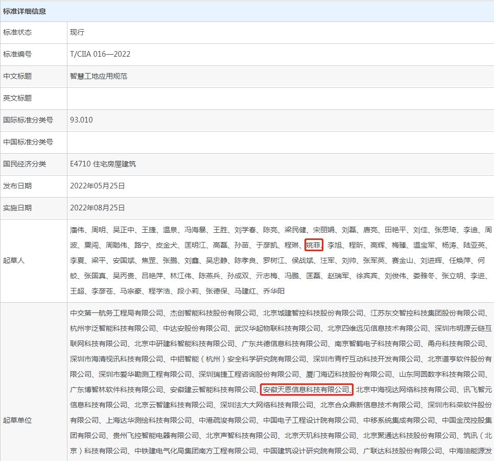Click the '中国标准分类号' label
Viewport: 494px width, 461px height.
28,142
